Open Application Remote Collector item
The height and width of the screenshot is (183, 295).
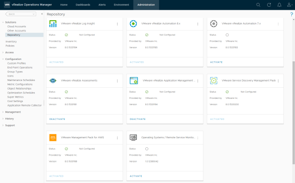pyautogui.click(x=25, y=106)
